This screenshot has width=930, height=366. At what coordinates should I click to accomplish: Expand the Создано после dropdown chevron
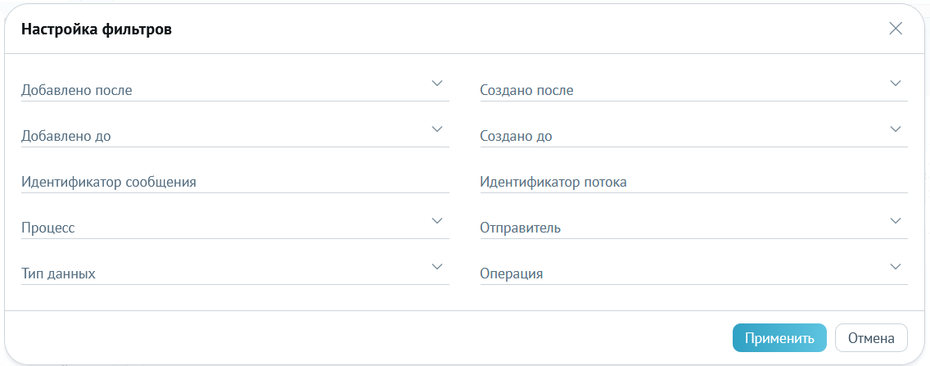(x=896, y=83)
